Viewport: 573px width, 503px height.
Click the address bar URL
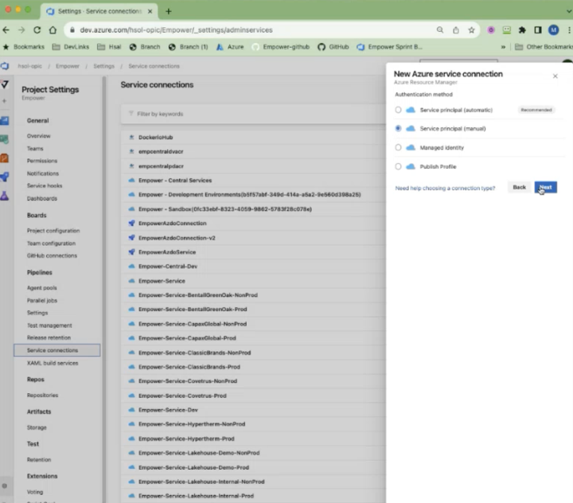176,30
